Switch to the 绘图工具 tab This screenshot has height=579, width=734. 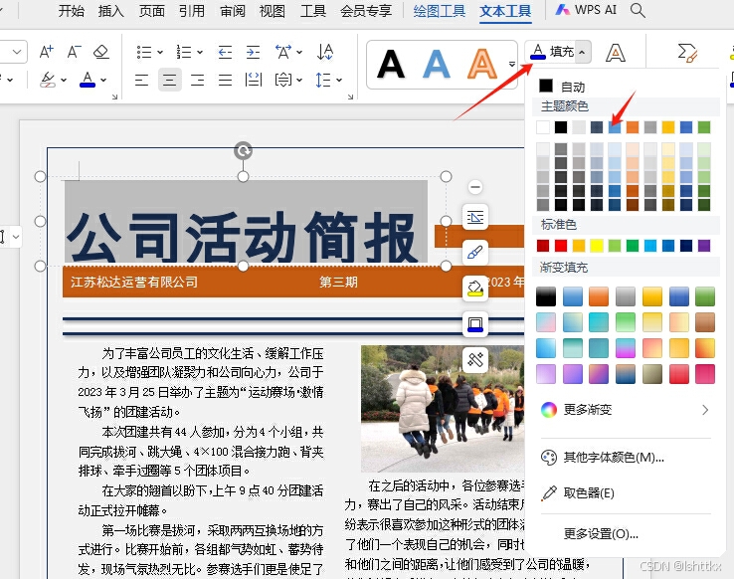pos(439,11)
